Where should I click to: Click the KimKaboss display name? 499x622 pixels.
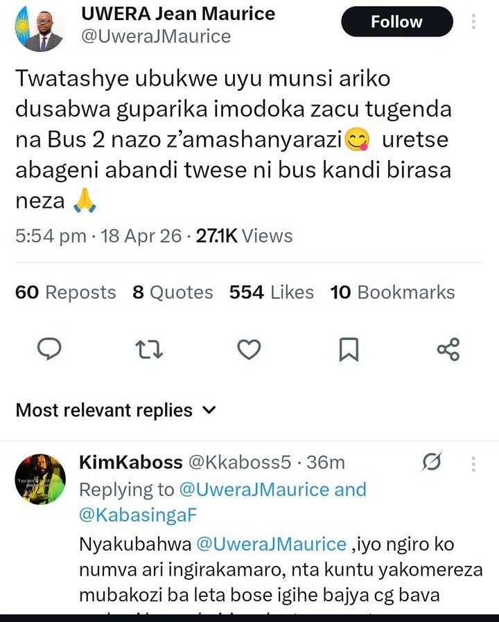coord(131,462)
